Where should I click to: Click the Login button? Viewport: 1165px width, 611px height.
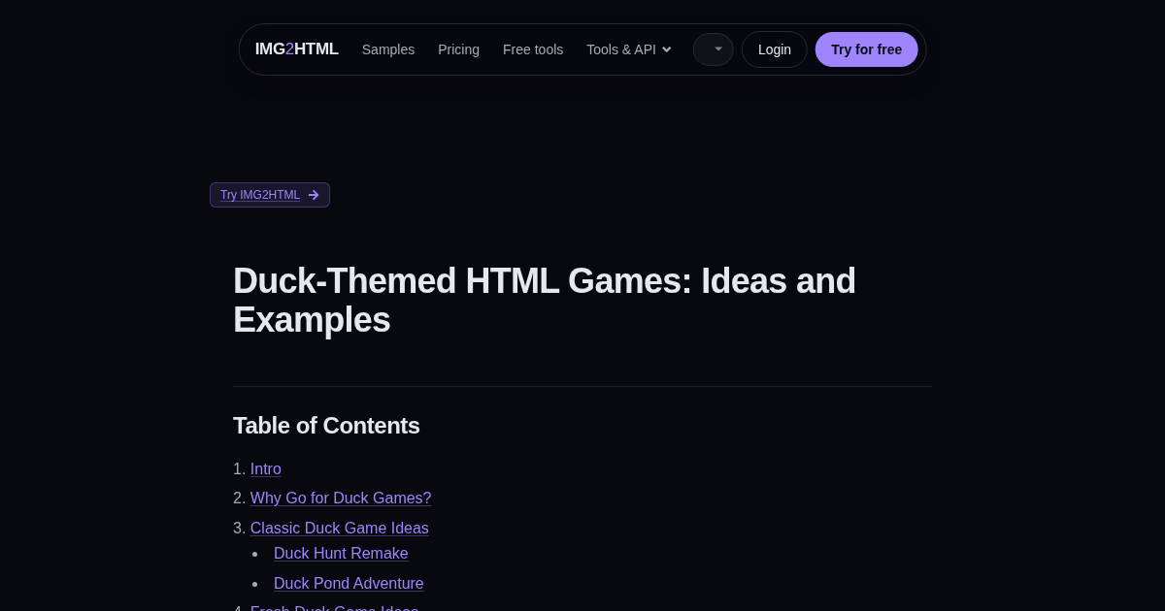tap(775, 49)
